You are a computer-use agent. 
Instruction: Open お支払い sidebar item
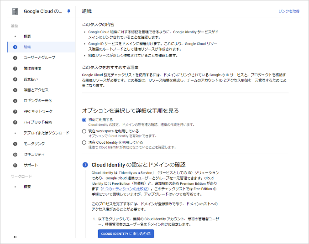click(x=31, y=79)
